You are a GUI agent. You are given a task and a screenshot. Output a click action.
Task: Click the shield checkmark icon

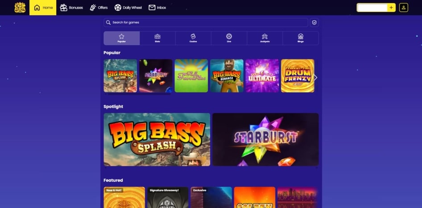314,23
